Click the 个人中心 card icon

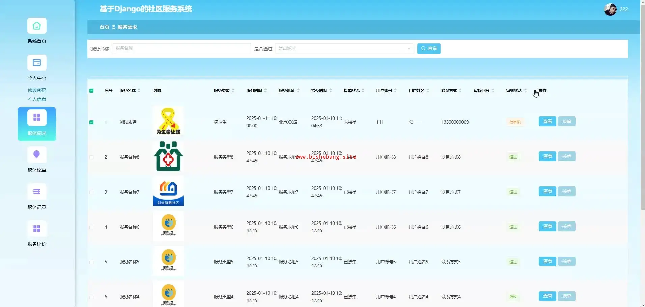click(37, 63)
